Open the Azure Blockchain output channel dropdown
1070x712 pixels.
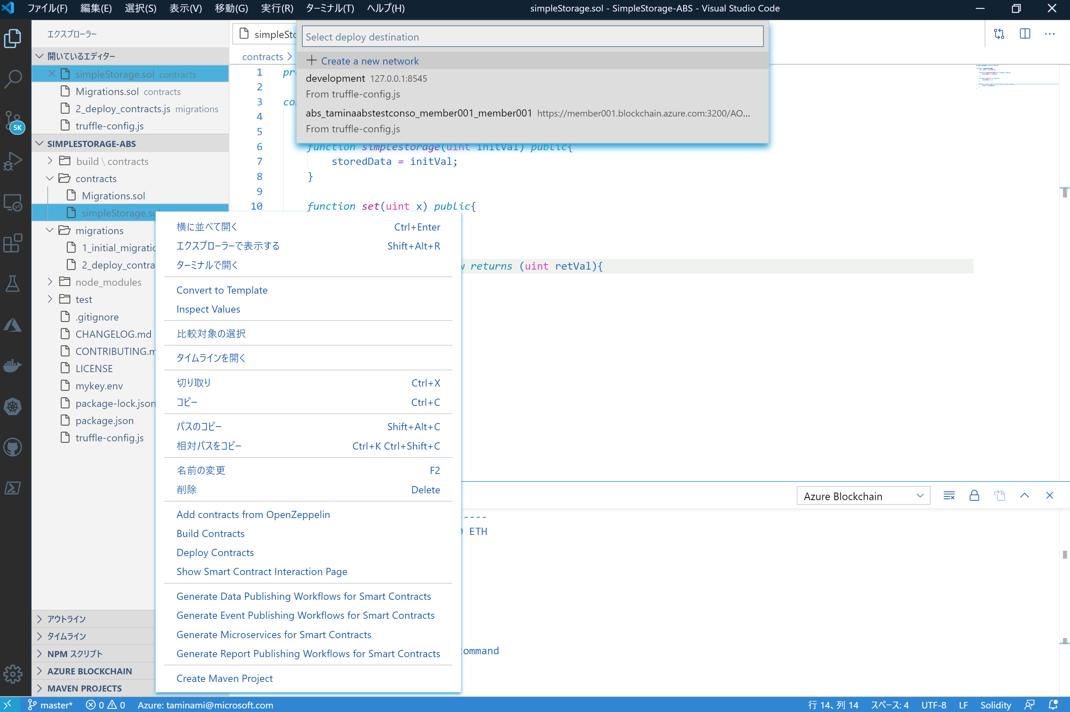[x=863, y=496]
